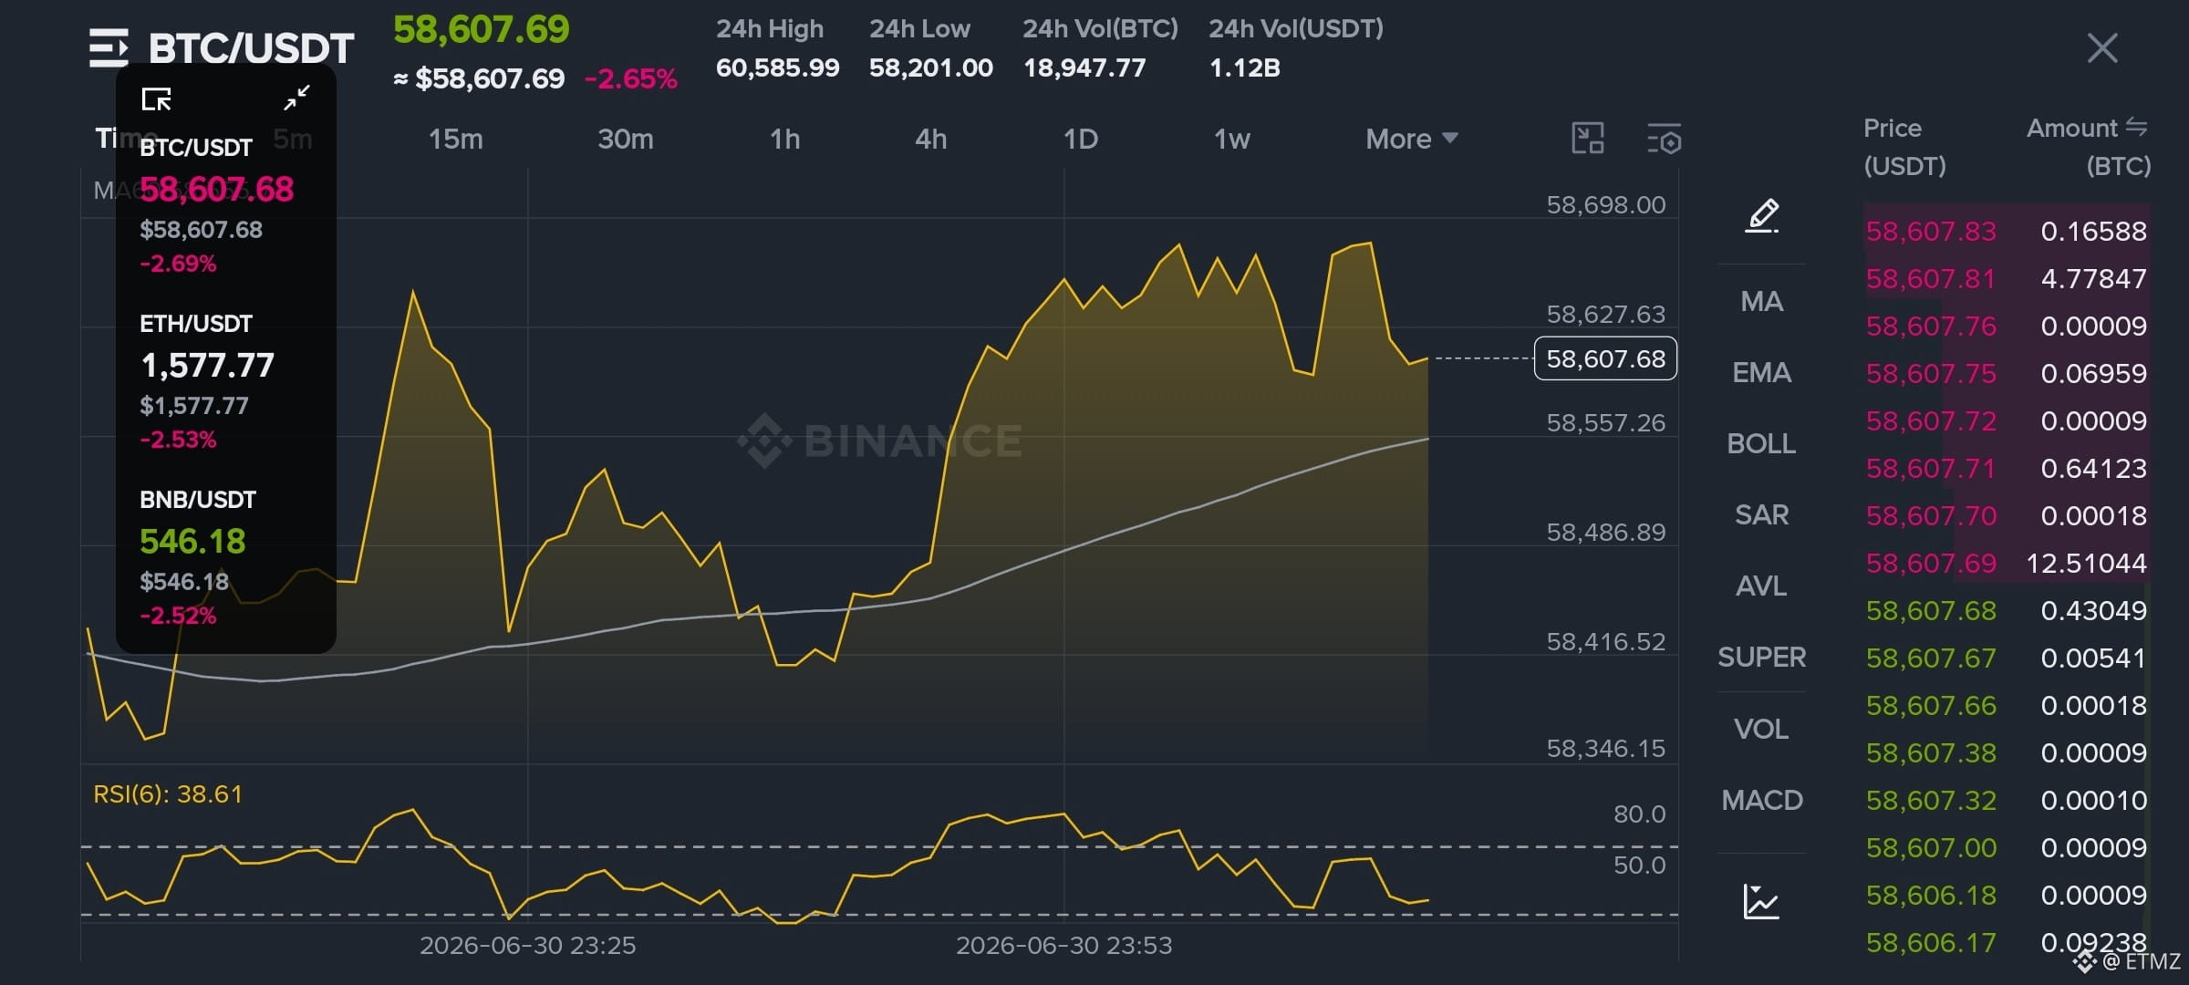Click the 12.51044 amount in order book
The width and height of the screenshot is (2189, 985).
[2086, 563]
